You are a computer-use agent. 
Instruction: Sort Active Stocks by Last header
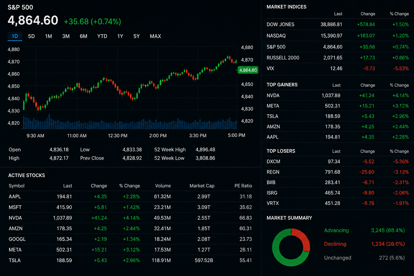[68, 186]
